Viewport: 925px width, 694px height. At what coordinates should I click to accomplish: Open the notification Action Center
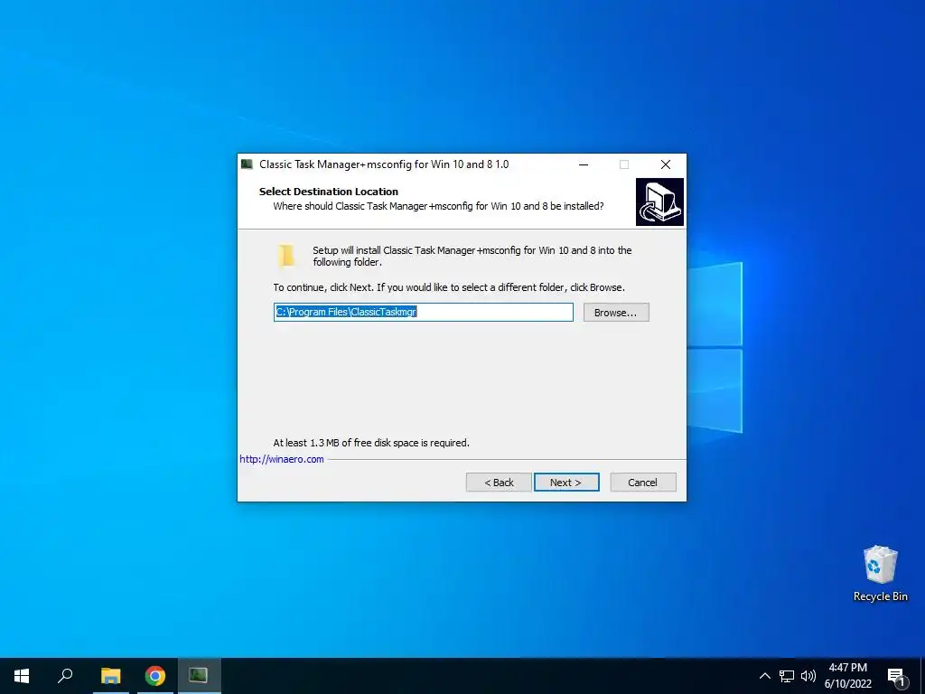coord(896,676)
